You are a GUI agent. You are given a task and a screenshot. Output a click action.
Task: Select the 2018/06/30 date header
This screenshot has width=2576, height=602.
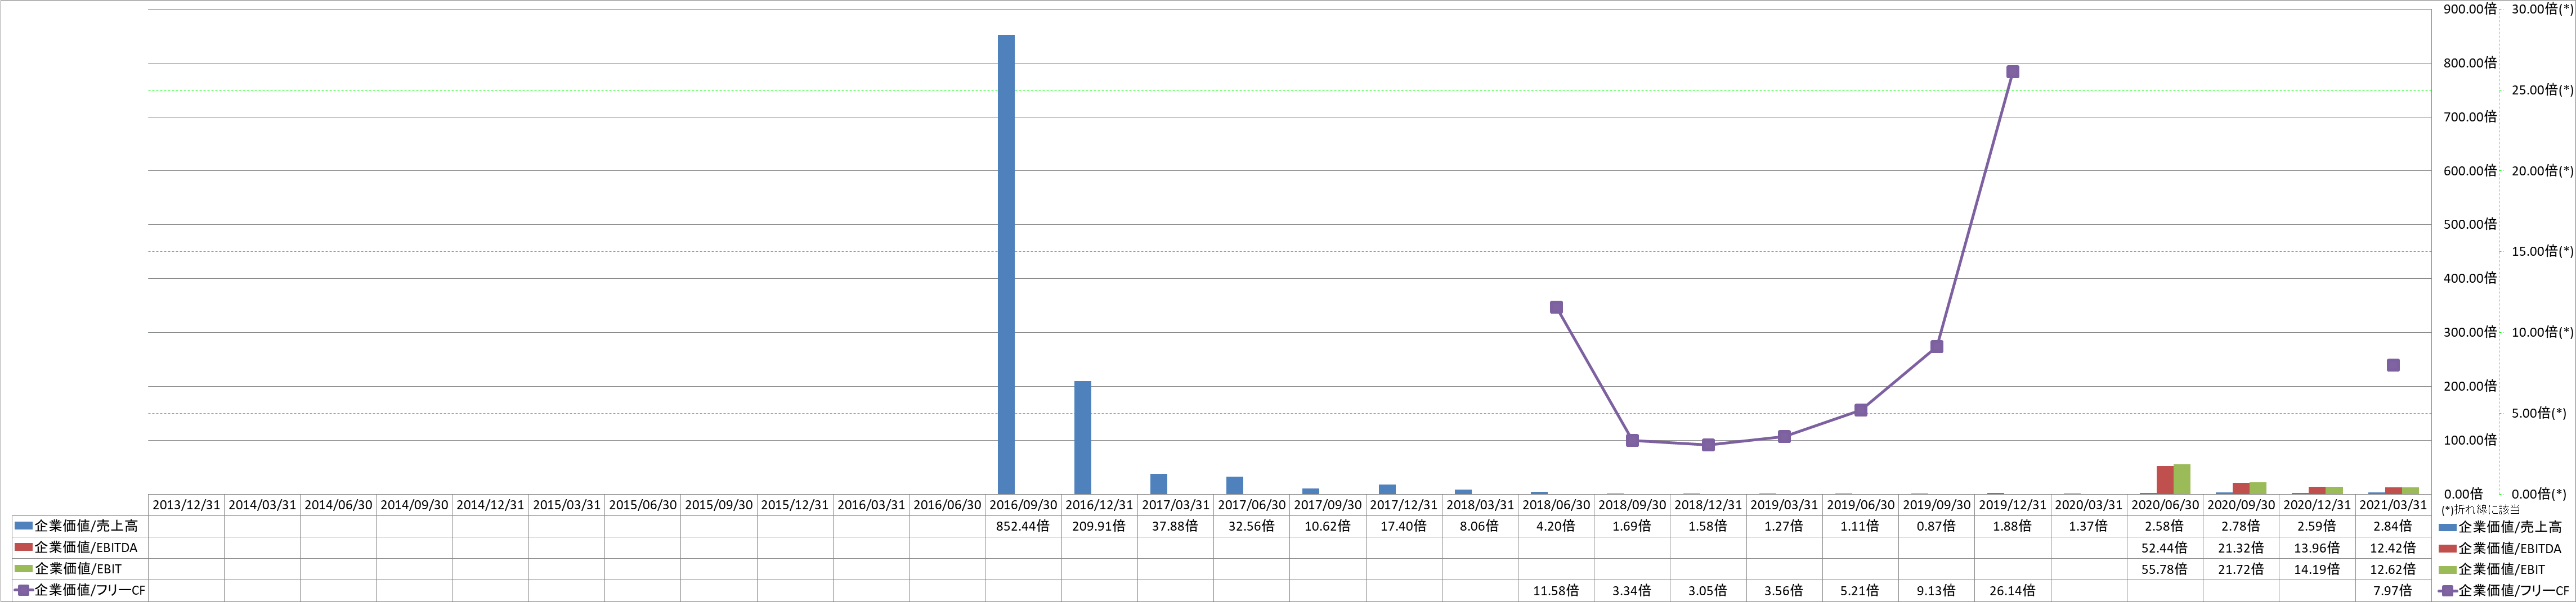(1555, 505)
